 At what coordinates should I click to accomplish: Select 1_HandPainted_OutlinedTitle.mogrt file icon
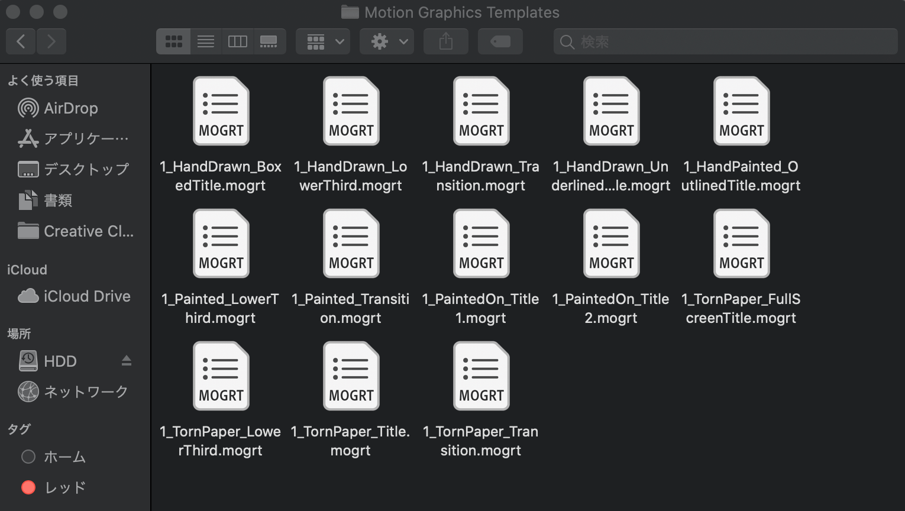click(741, 111)
